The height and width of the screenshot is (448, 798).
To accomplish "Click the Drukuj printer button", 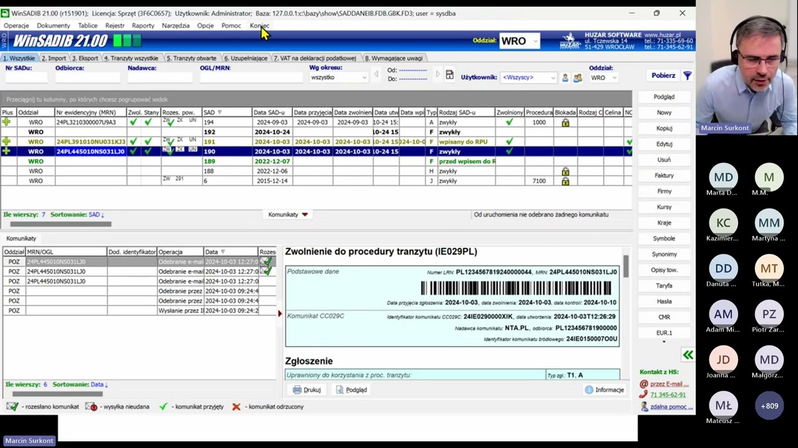I will (307, 390).
